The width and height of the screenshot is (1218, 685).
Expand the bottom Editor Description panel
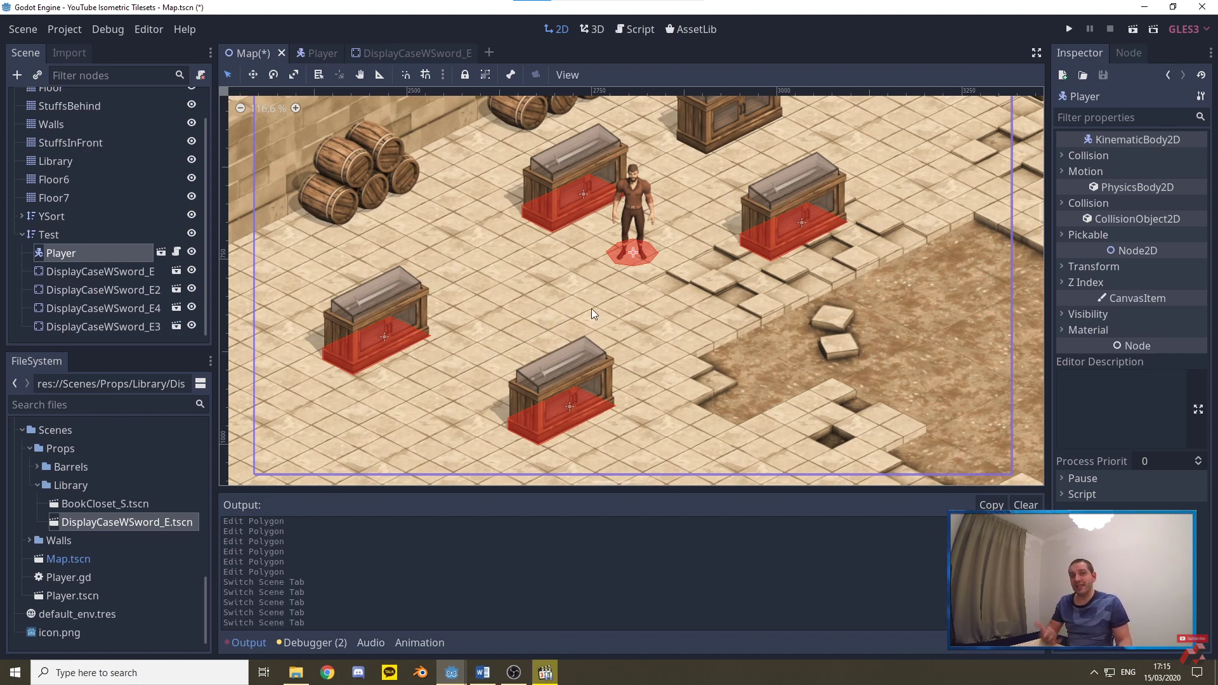(x=1198, y=410)
